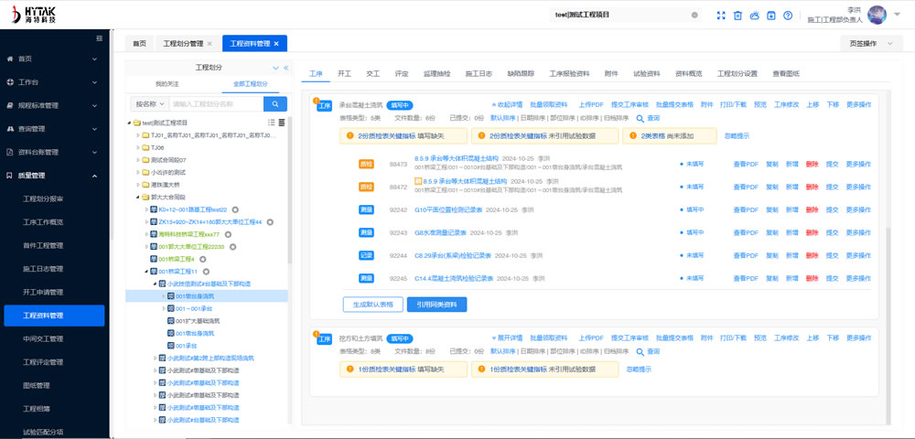Image resolution: width=915 pixels, height=439 pixels.
Task: Close the 工程划分管理 tab
Action: point(210,44)
